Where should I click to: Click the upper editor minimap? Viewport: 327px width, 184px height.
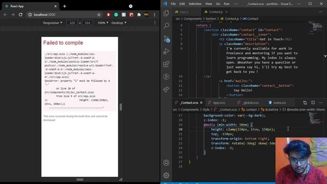315,28
